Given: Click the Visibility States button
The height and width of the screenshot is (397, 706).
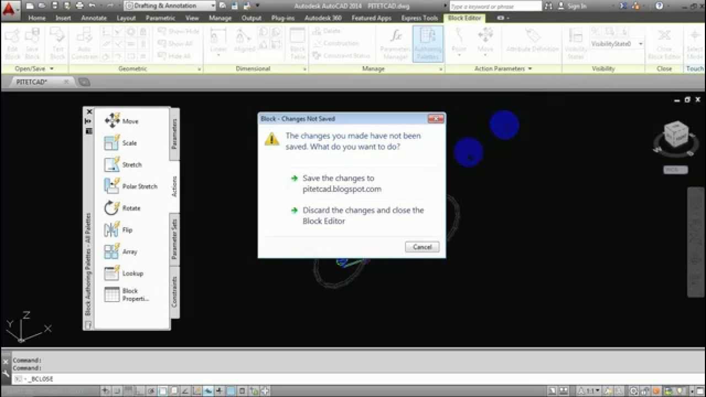Looking at the screenshot, I should (575, 44).
